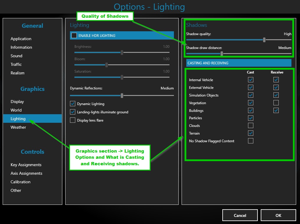The width and height of the screenshot is (300, 224).
Task: Uncheck Cast shadows for Particles
Action: [251, 118]
